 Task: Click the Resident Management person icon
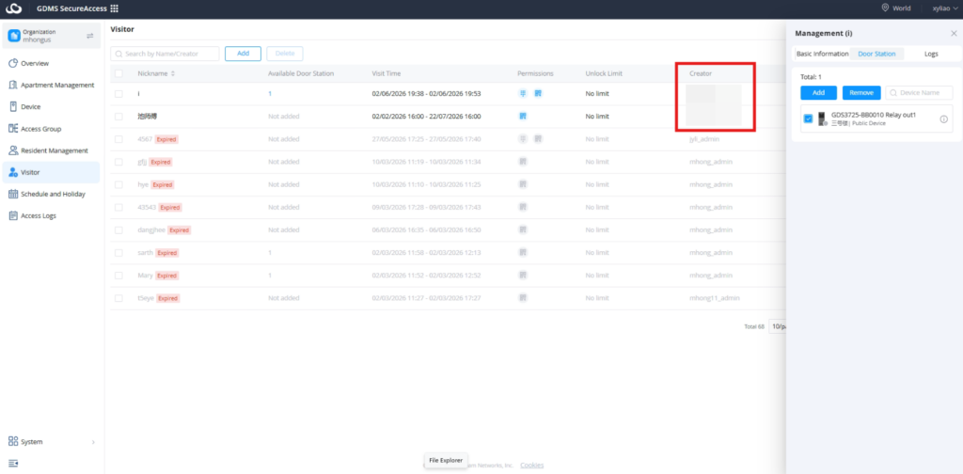coord(13,150)
